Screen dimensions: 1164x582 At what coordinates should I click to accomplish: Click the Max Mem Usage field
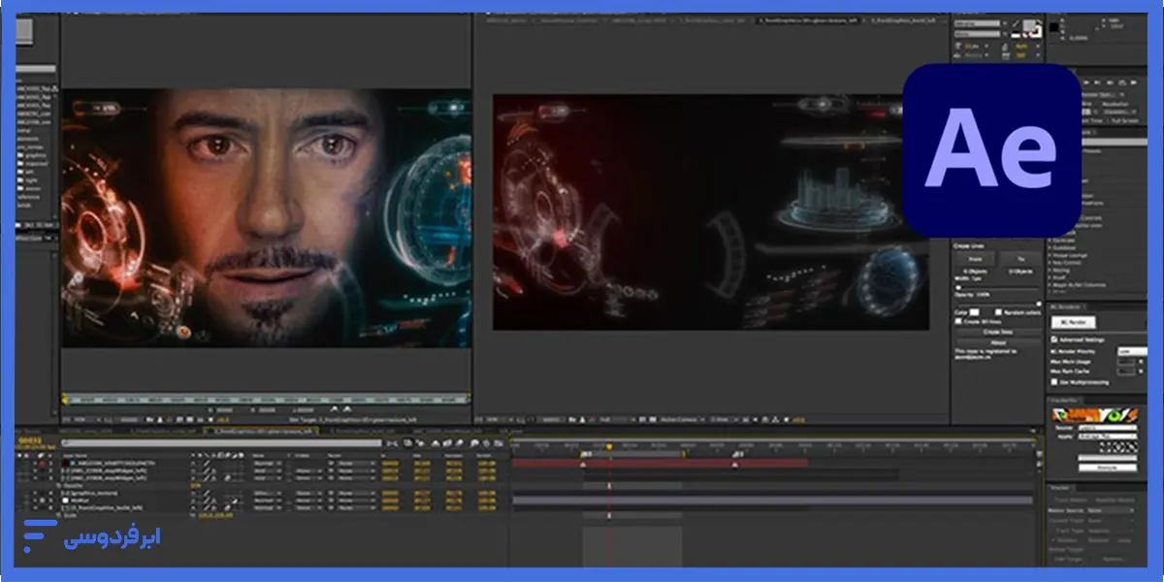(x=1126, y=362)
